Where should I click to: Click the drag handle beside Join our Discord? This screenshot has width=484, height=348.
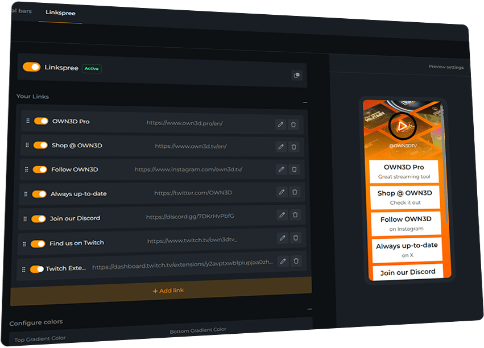tap(25, 219)
